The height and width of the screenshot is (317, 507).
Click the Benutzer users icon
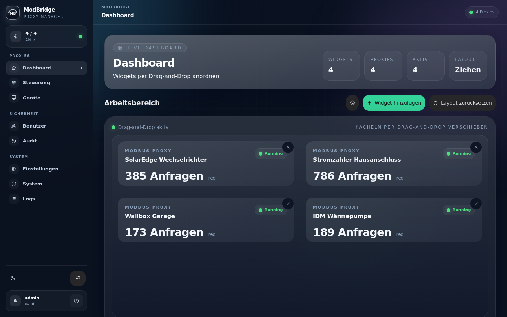click(x=14, y=126)
